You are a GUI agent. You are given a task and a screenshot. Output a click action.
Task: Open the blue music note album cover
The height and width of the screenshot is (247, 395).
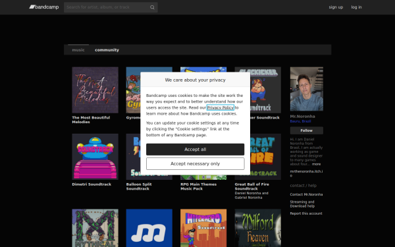(x=149, y=228)
